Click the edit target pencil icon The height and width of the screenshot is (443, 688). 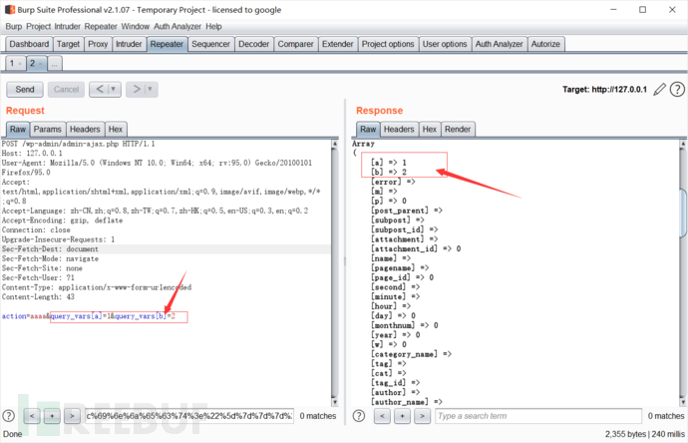[659, 90]
